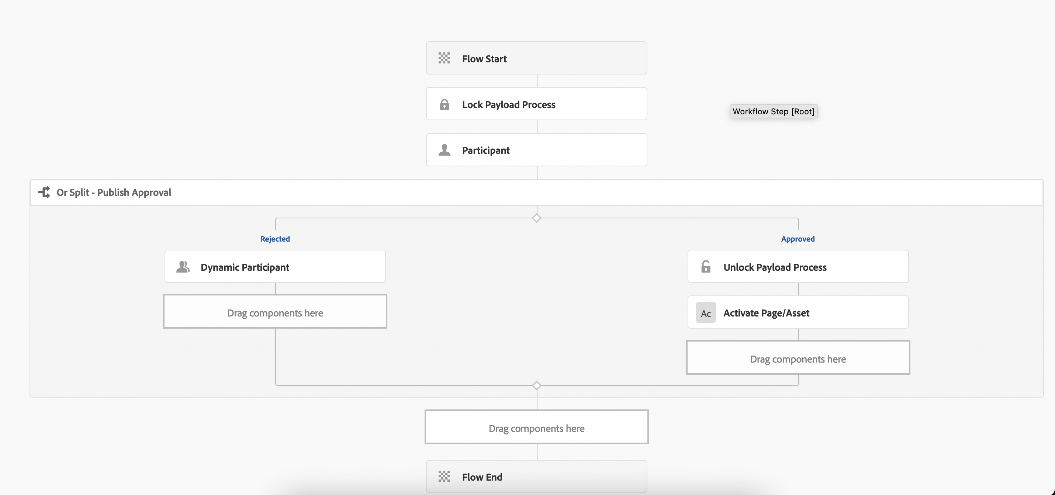
Task: Select the Dynamic Participant step
Action: pos(275,267)
